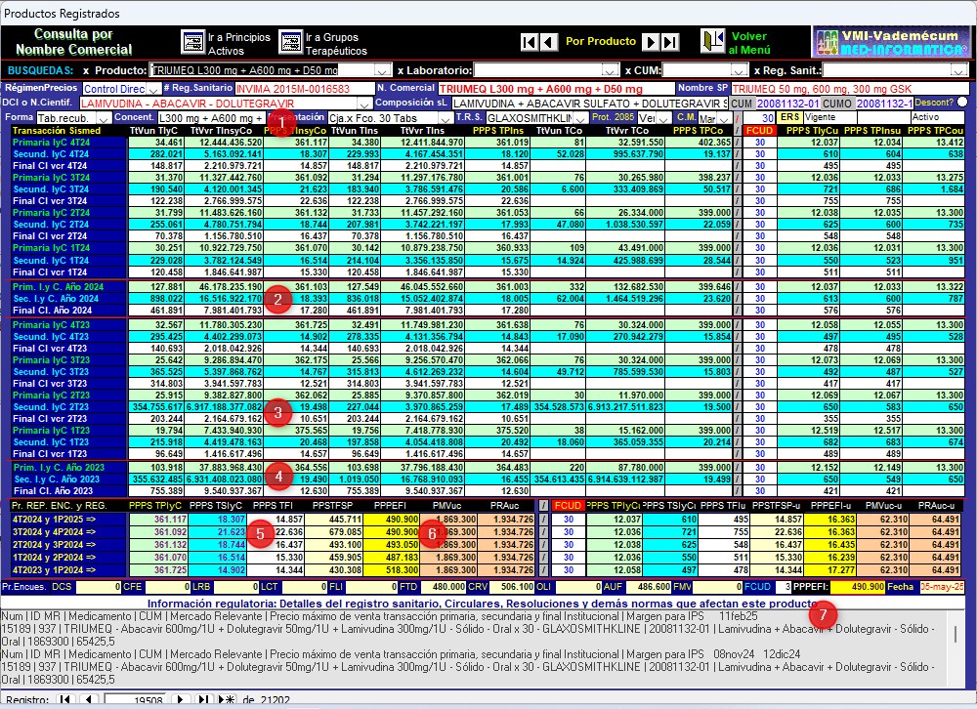Open the RégimenPrecios Control Directo dropdown

155,88
